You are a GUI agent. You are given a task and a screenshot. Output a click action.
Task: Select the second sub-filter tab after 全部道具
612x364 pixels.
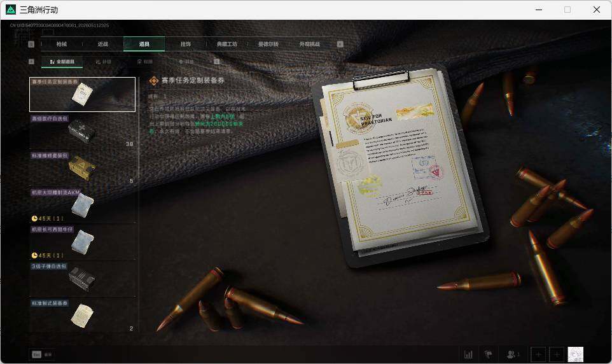[x=104, y=62]
